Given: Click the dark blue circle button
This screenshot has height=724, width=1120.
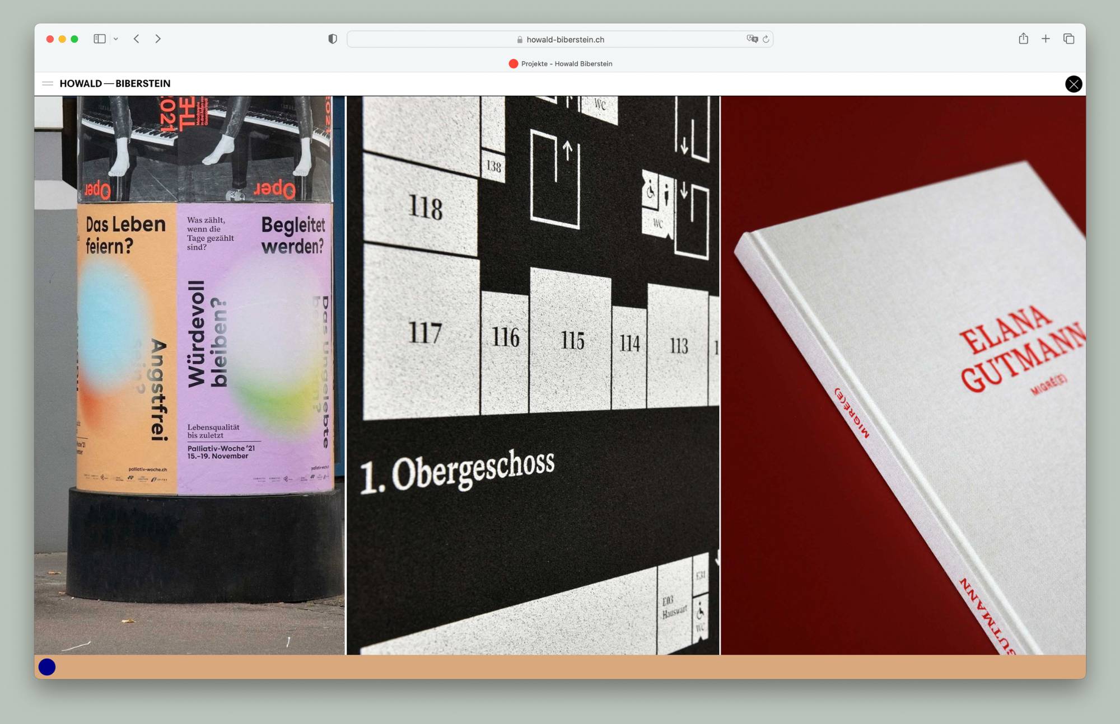Looking at the screenshot, I should click(x=47, y=667).
